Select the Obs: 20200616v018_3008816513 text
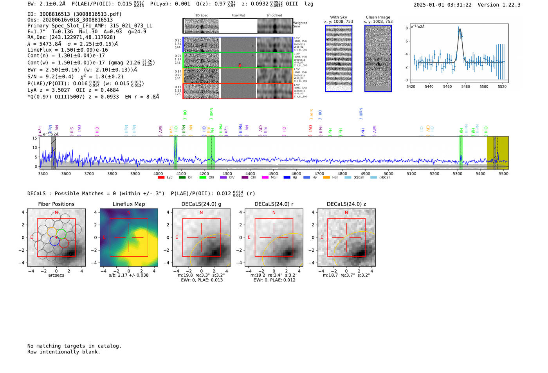Screen dimensions: 548x373 point(70,20)
